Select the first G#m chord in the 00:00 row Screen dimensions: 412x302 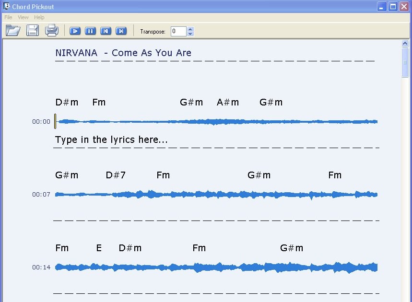[191, 102]
